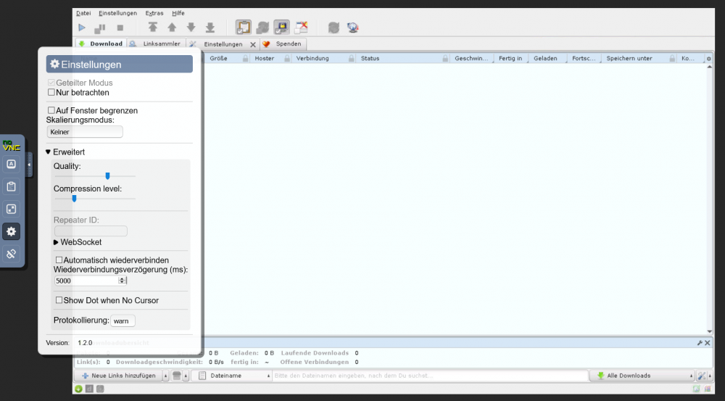Close the Einstellungen tab

click(x=253, y=44)
